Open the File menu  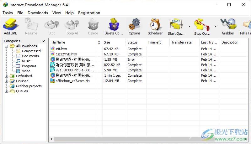tap(20, 13)
